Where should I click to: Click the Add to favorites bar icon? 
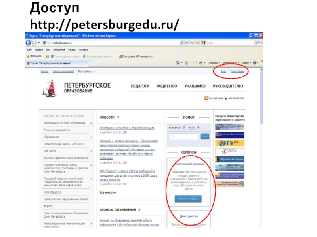coord(47,56)
